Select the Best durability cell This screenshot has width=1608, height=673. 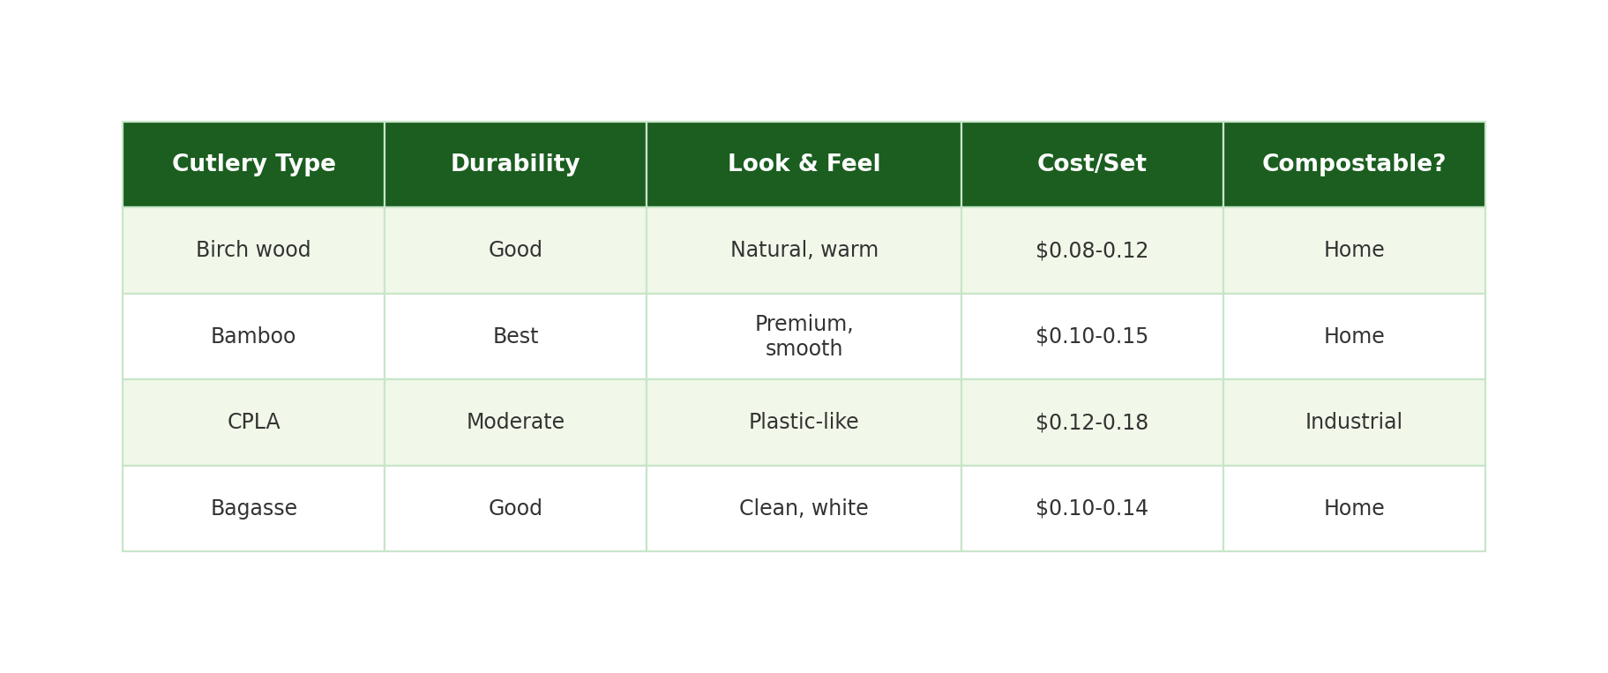pyautogui.click(x=515, y=336)
